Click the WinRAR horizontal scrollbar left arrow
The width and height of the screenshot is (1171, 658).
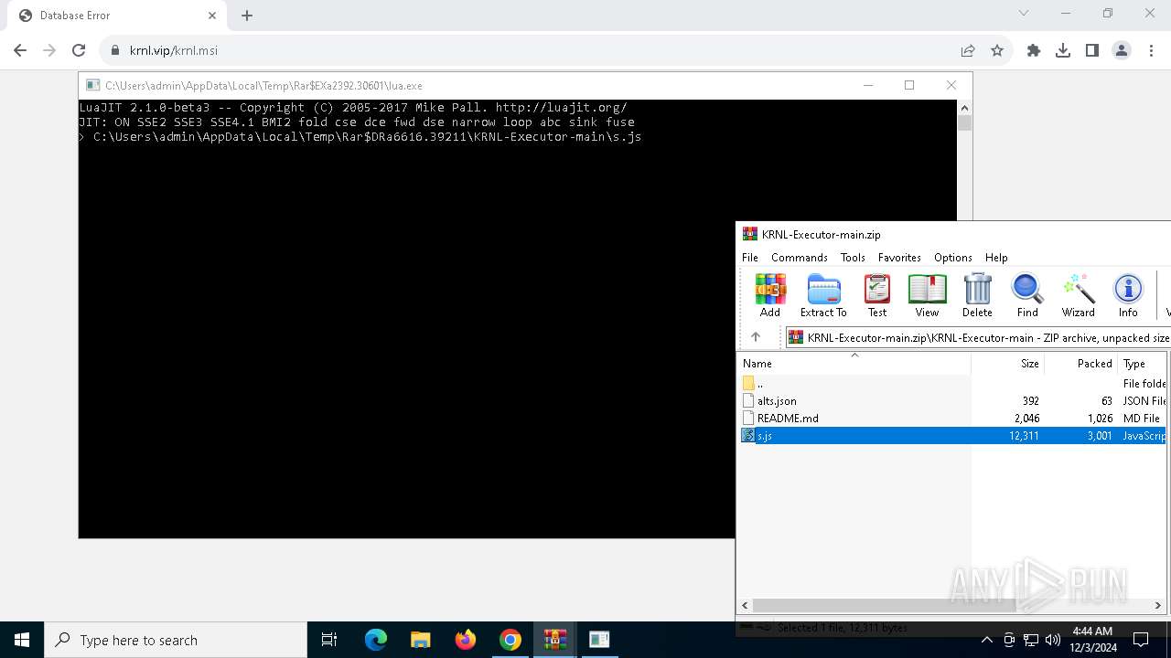coord(745,605)
